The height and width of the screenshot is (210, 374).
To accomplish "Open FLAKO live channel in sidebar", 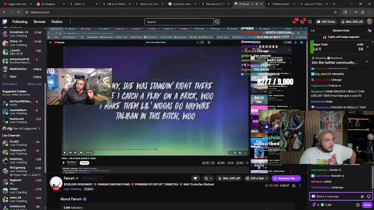I will (x=23, y=143).
